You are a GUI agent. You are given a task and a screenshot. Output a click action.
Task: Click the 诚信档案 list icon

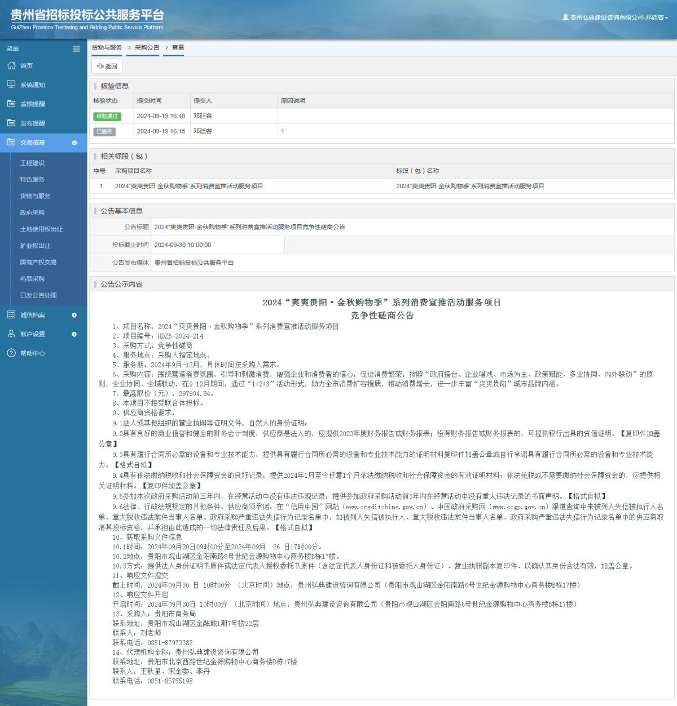point(11,315)
